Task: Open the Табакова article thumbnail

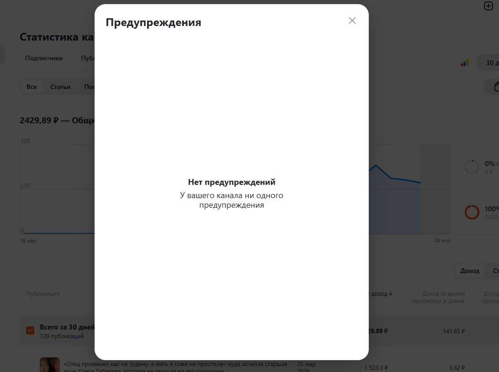Action: tap(50, 365)
